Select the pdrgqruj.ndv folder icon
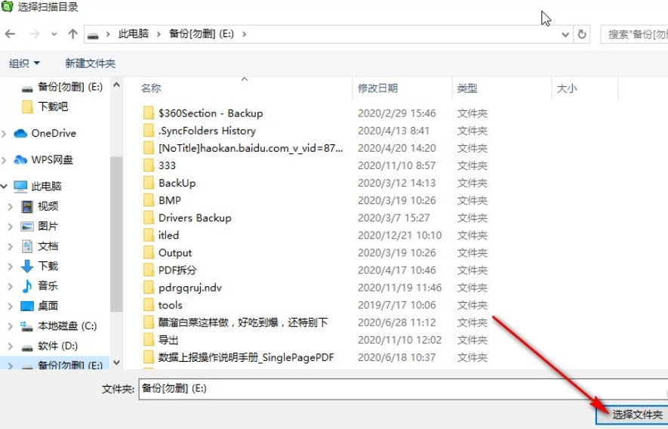668x429 pixels. [x=149, y=288]
